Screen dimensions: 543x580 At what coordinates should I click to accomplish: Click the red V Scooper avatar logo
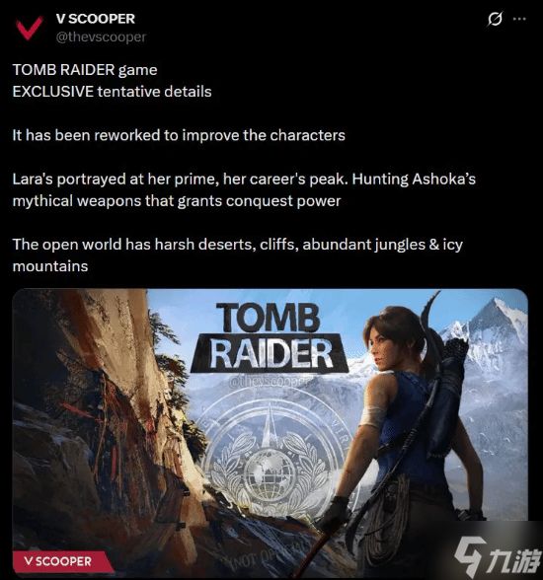pyautogui.click(x=30, y=28)
